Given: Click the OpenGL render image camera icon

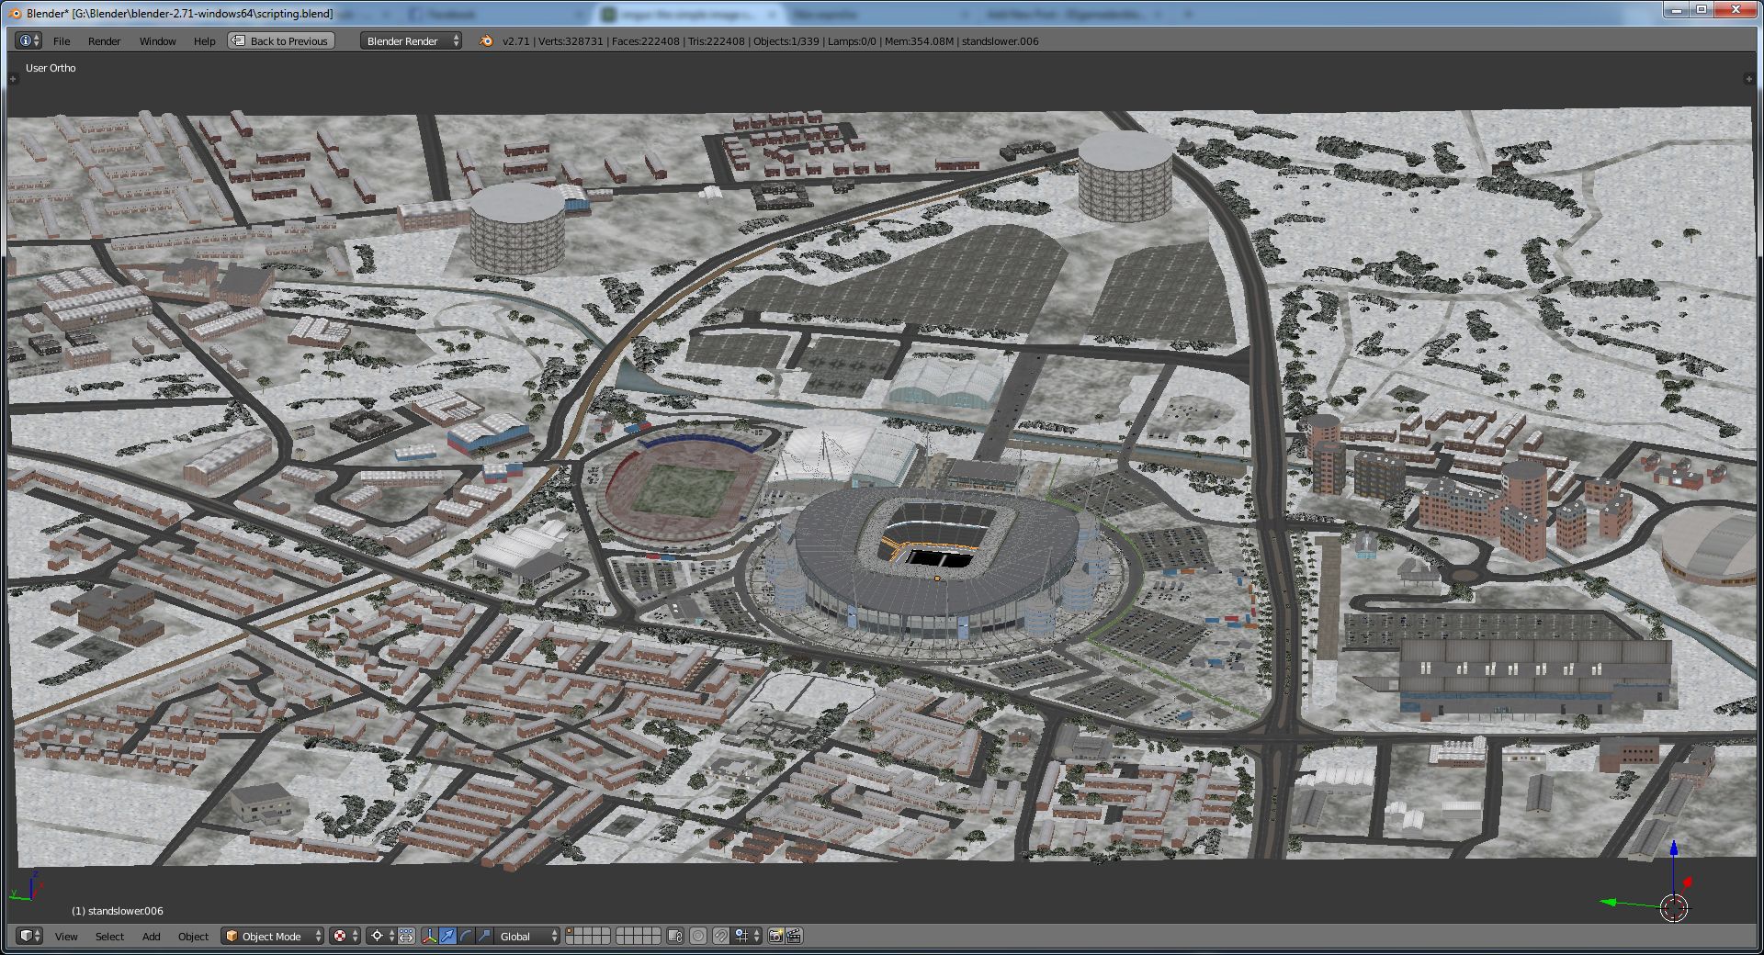Looking at the screenshot, I should (775, 936).
